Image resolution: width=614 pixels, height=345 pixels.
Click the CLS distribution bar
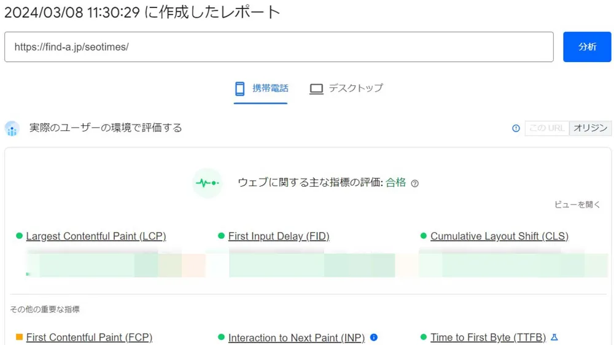click(x=513, y=265)
